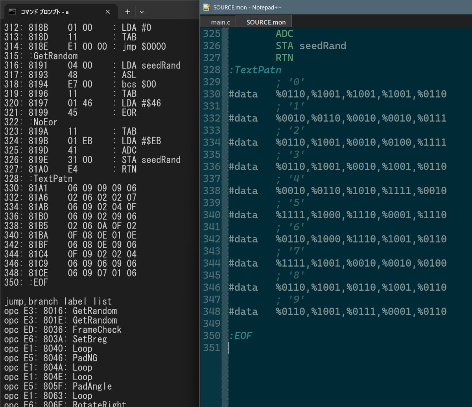
Task: Switch to the main.c tab in Notepad++
Action: [220, 22]
